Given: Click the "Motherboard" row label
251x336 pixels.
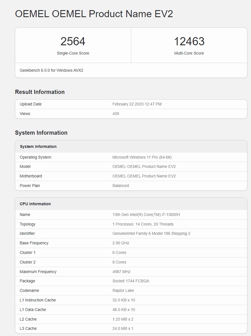Looking at the screenshot, I should (x=31, y=176).
